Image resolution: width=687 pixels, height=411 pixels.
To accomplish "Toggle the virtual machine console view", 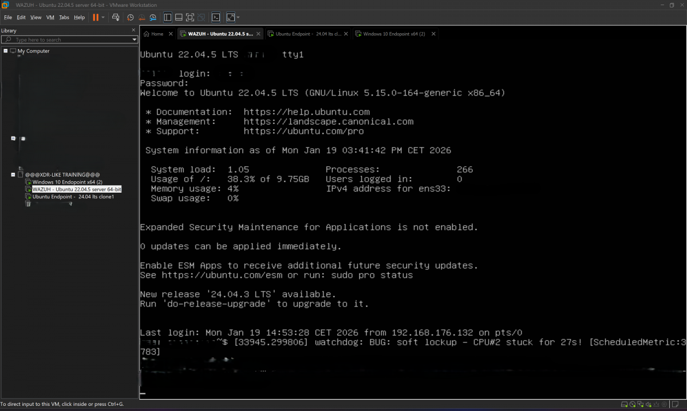I will (x=216, y=17).
